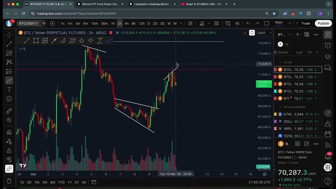Image resolution: width=336 pixels, height=189 pixels.
Task: Expand the collapsed indicators legend showing 5
Action: tap(23, 49)
